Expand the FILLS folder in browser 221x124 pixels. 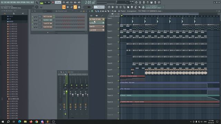pos(10,16)
